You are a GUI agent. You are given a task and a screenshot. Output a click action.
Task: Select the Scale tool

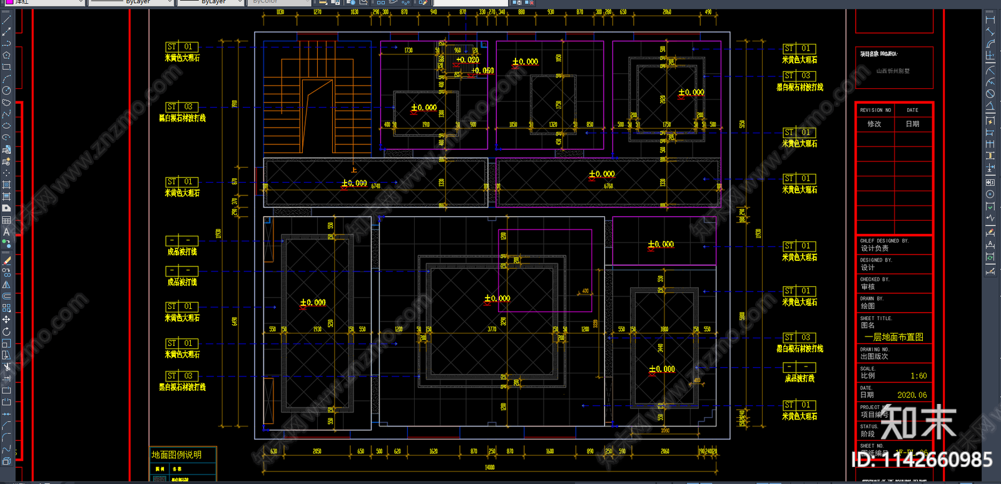point(6,343)
